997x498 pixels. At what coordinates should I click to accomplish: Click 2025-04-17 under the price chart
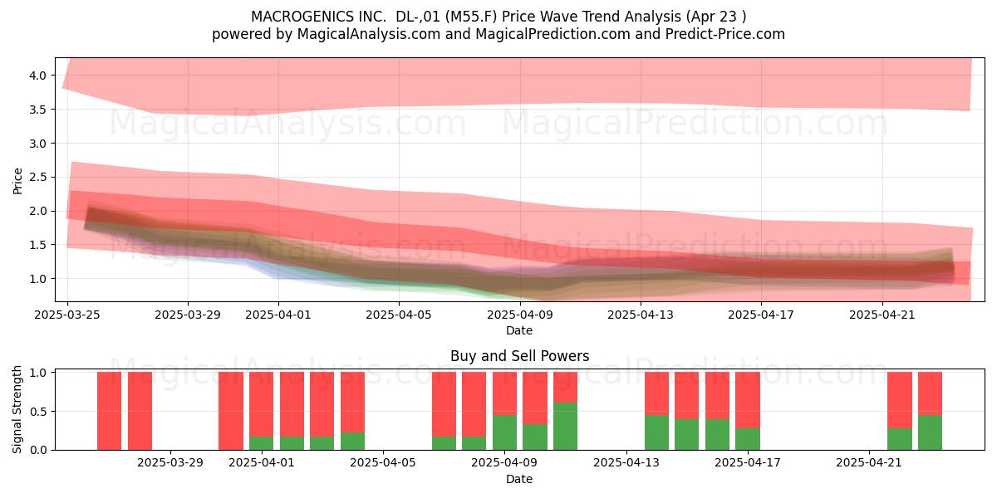[760, 315]
